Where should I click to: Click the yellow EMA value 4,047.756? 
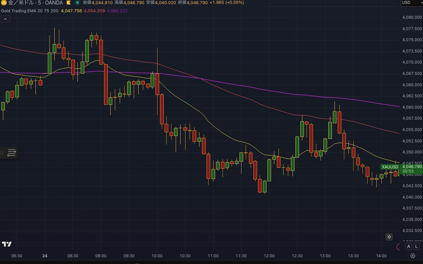tap(71, 11)
